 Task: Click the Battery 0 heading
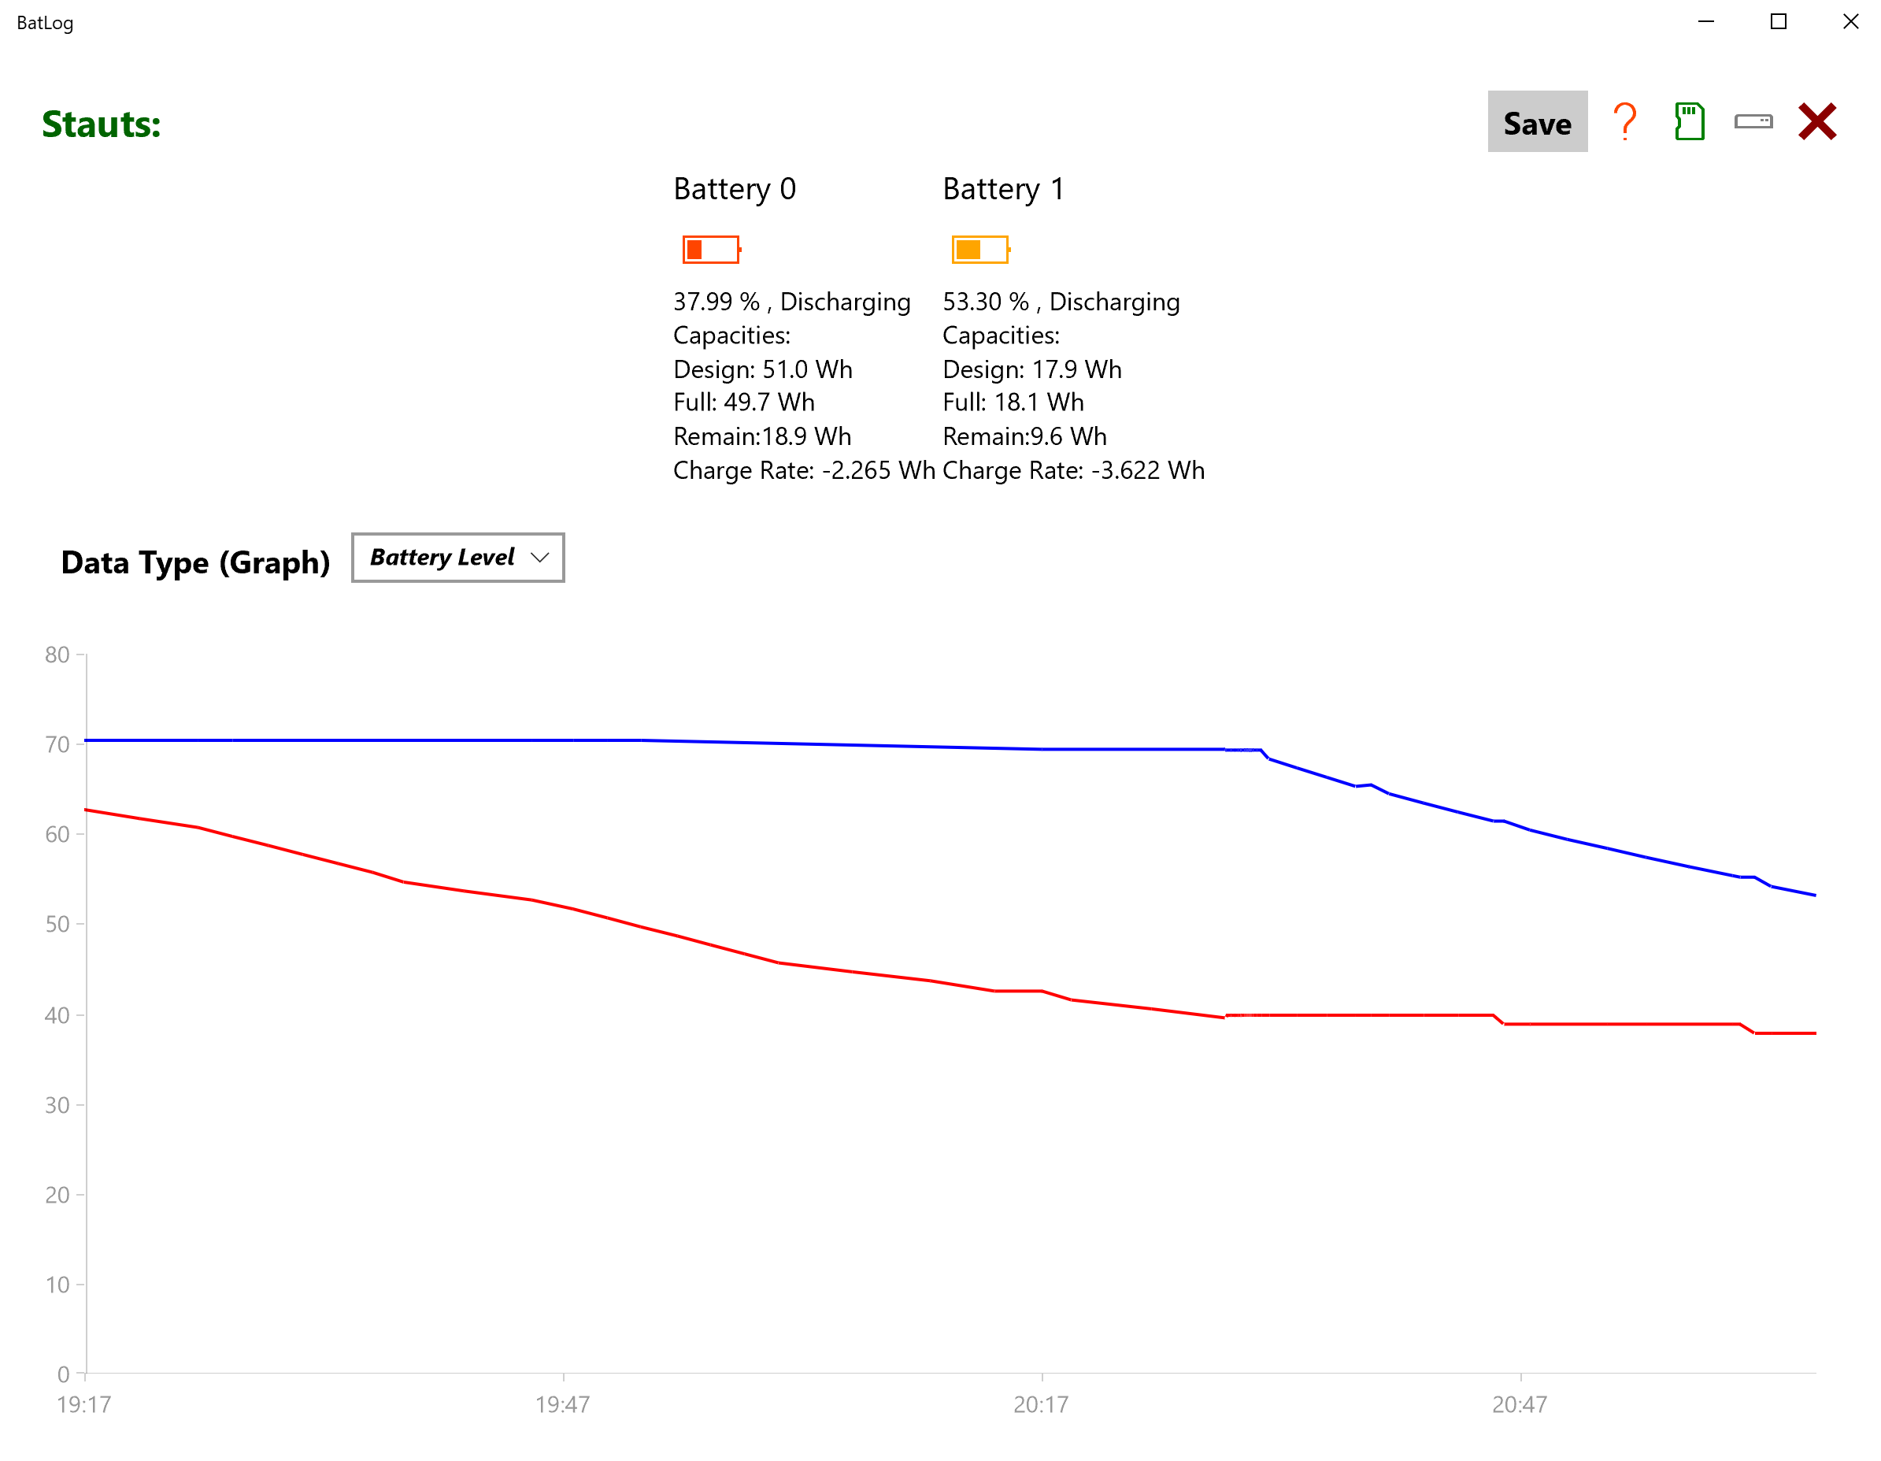[x=734, y=189]
